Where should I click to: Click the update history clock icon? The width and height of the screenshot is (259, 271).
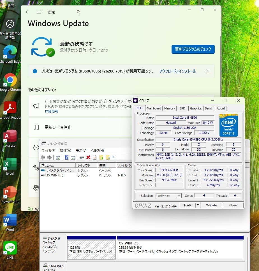pyautogui.click(x=36, y=148)
